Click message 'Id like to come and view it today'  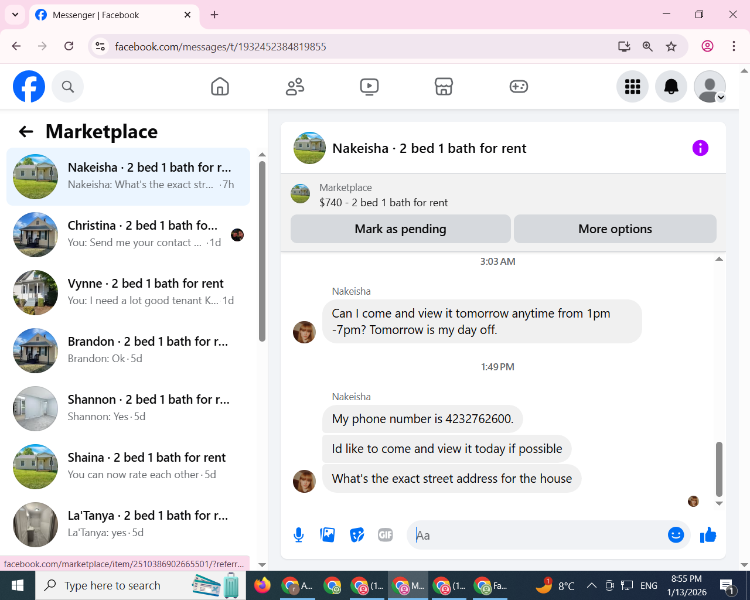pyautogui.click(x=447, y=449)
